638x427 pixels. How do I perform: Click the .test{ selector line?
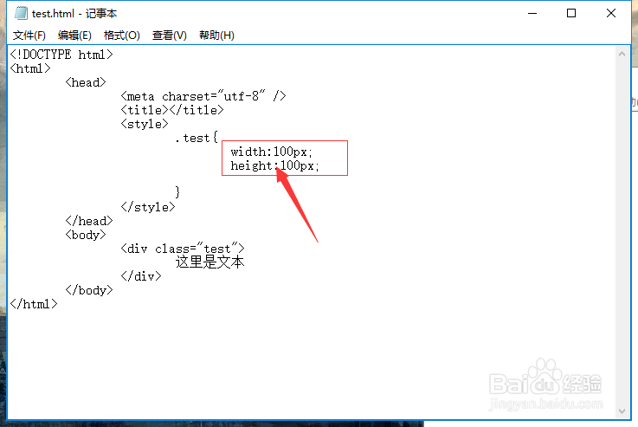(x=197, y=138)
